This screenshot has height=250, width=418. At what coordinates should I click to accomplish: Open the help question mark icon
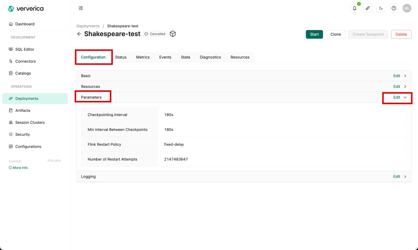coord(394,8)
